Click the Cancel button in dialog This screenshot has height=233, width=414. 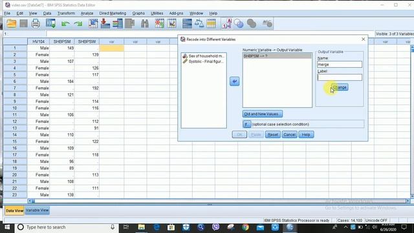pos(289,135)
